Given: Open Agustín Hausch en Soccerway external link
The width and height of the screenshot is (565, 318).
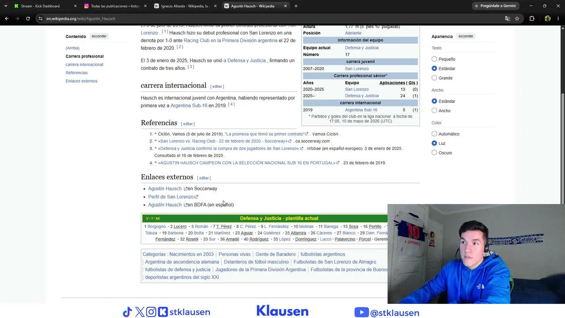Looking at the screenshot, I should click(168, 189).
